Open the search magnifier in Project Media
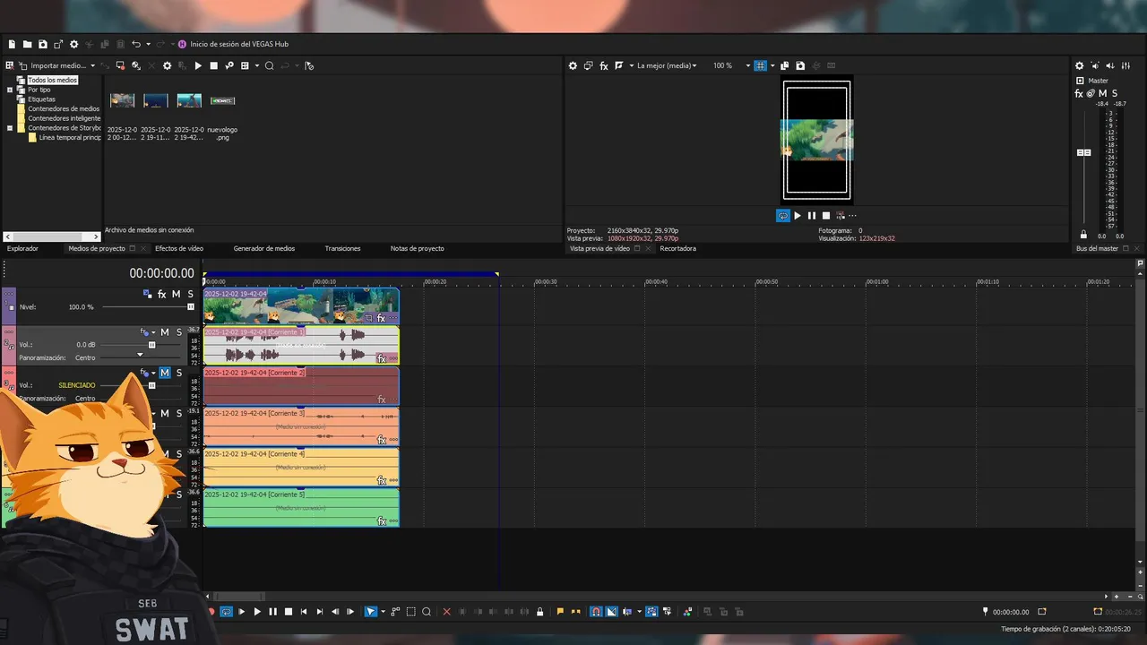 [269, 65]
